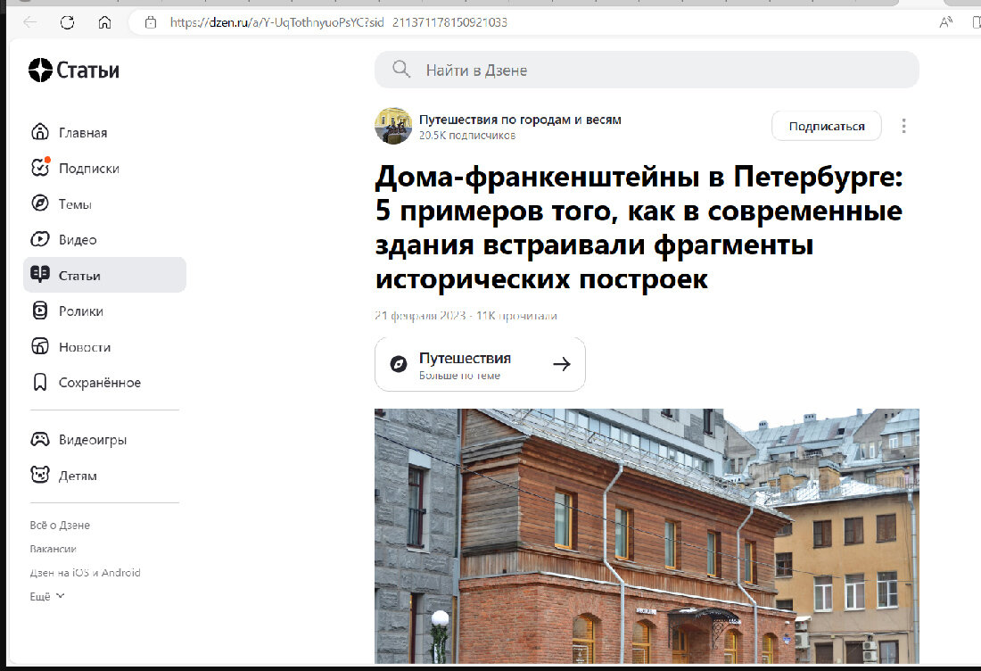The image size is (981, 671).
Task: Reload the page with refresh icon
Action: click(67, 22)
